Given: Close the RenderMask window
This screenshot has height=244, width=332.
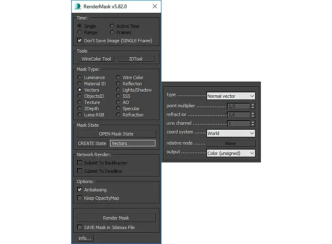Looking at the screenshot, I should point(155,6).
